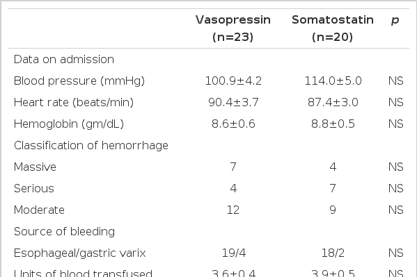Click the Massive row label
417x277 pixels.
(x=35, y=167)
